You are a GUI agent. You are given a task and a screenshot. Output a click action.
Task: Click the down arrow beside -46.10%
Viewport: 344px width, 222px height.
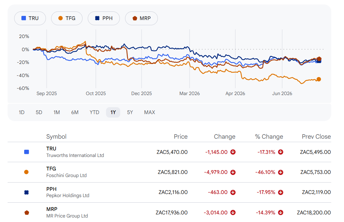(x=280, y=172)
